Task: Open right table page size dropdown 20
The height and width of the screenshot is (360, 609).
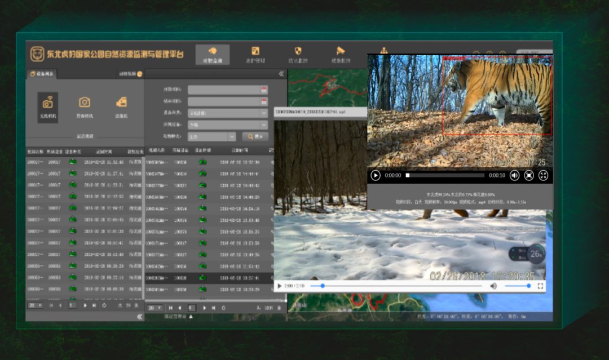Action: click(x=155, y=308)
